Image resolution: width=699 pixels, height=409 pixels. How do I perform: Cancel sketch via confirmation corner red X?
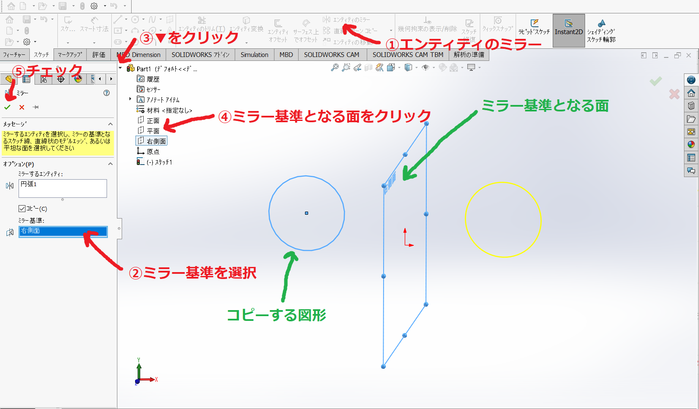[x=674, y=94]
